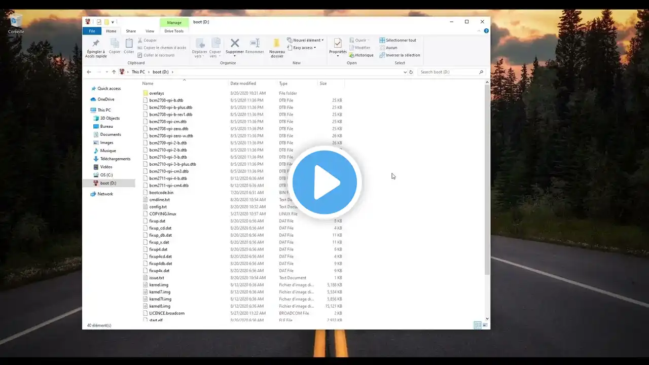Click Aucun to deselect everything
The width and height of the screenshot is (649, 365).
pos(388,48)
